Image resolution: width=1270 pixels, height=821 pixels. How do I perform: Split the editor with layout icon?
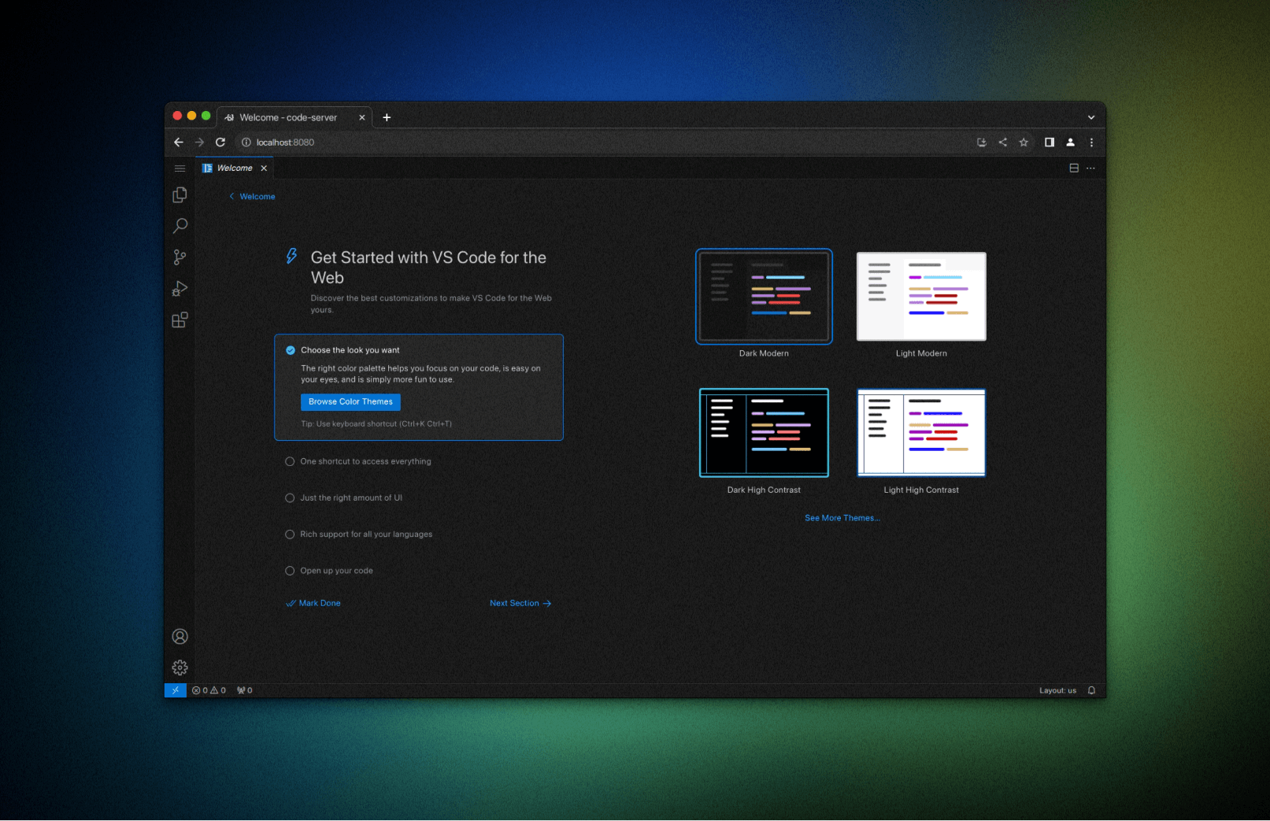click(x=1074, y=168)
